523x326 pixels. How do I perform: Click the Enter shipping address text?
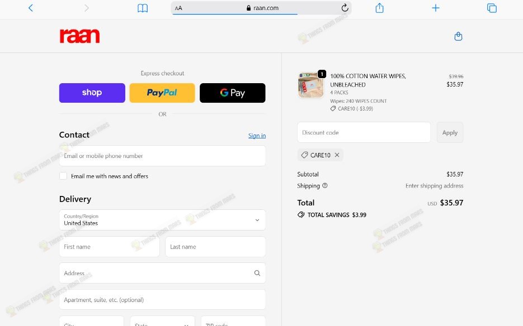click(x=434, y=186)
